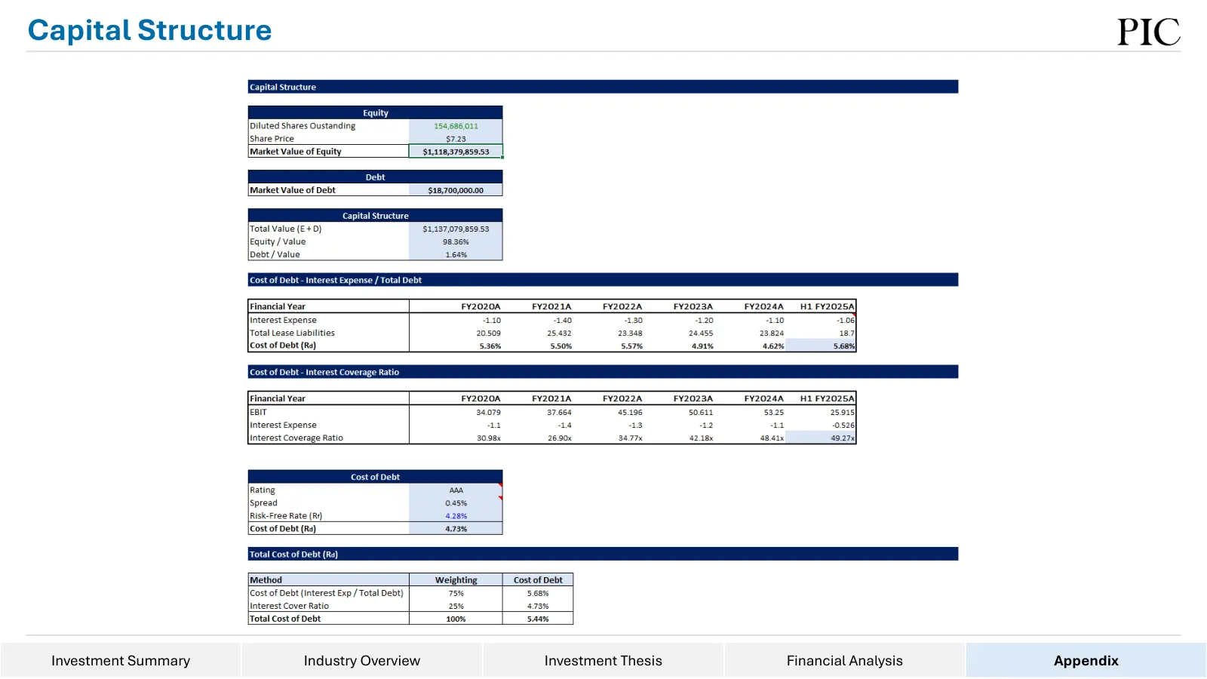Click the Equity table header
The image size is (1207, 679).
(375, 112)
